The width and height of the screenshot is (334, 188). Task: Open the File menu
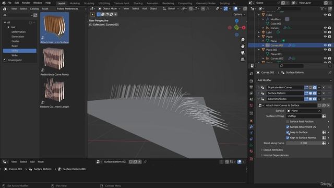coord(9,3)
